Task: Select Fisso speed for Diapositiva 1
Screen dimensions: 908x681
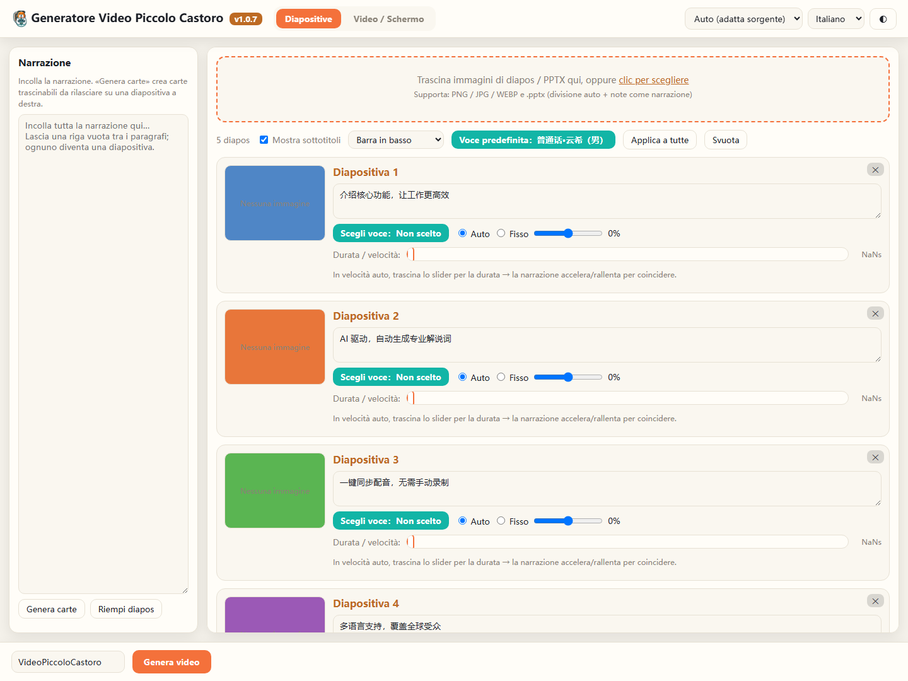Action: pos(501,233)
